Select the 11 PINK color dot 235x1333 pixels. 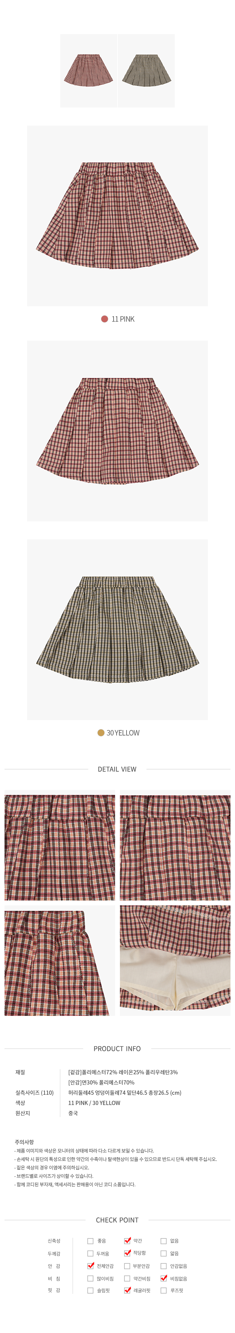pyautogui.click(x=105, y=319)
